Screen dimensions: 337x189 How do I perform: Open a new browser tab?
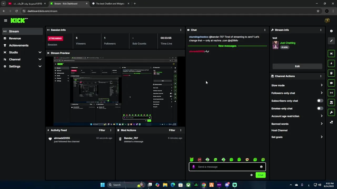(135, 4)
